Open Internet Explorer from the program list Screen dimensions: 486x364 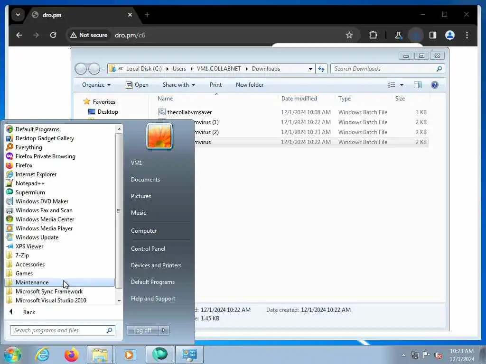pyautogui.click(x=36, y=174)
